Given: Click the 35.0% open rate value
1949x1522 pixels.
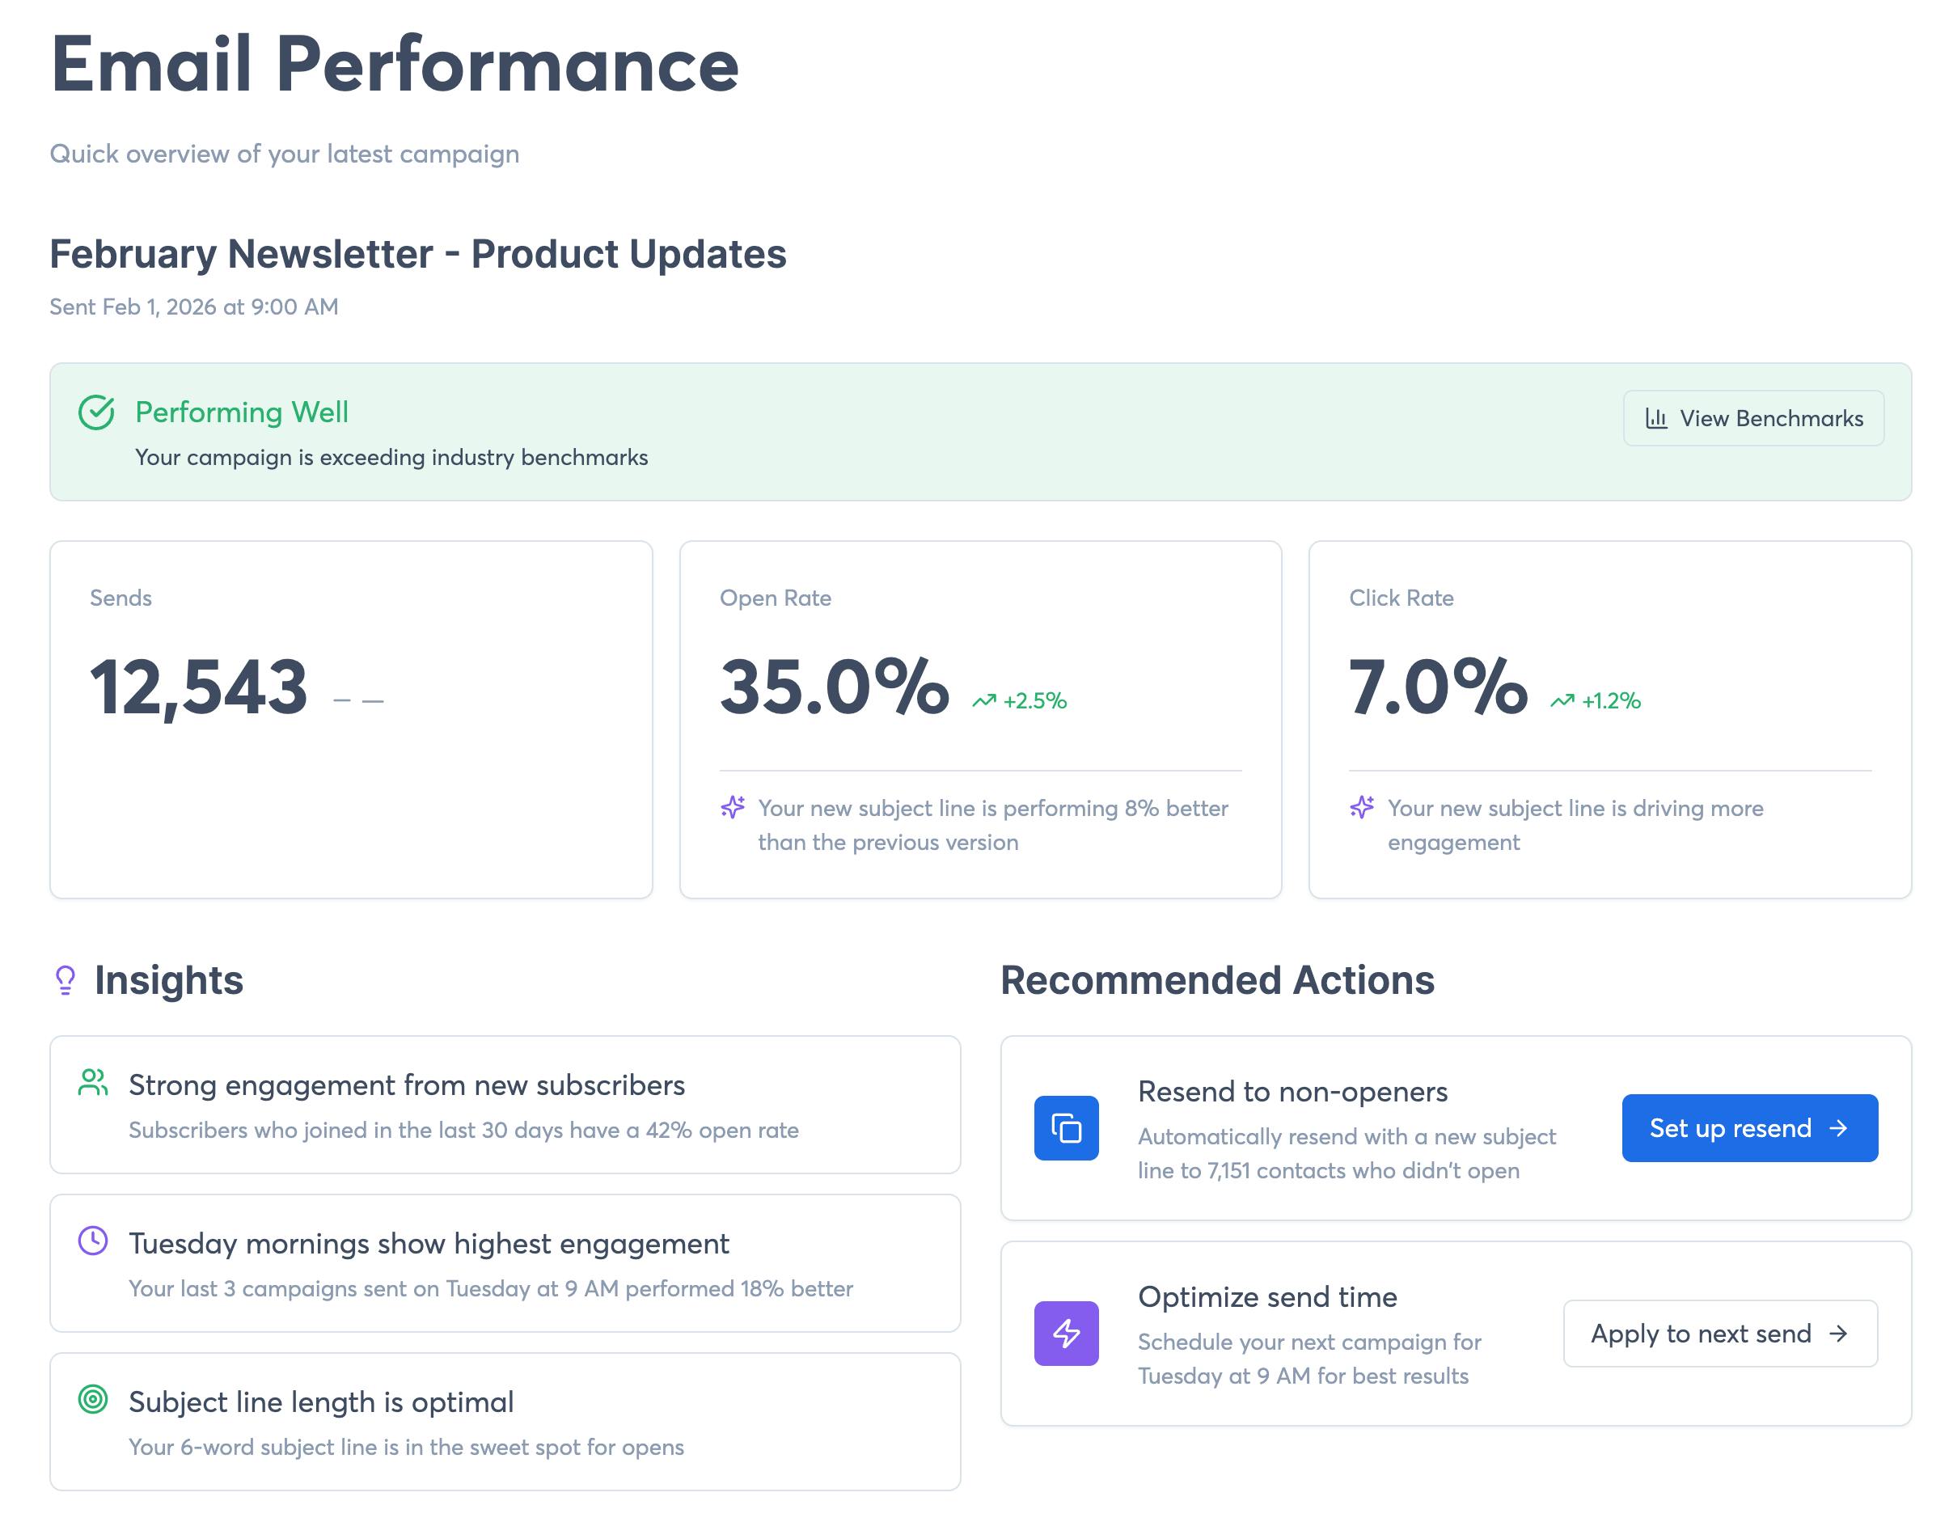Looking at the screenshot, I should tap(835, 688).
